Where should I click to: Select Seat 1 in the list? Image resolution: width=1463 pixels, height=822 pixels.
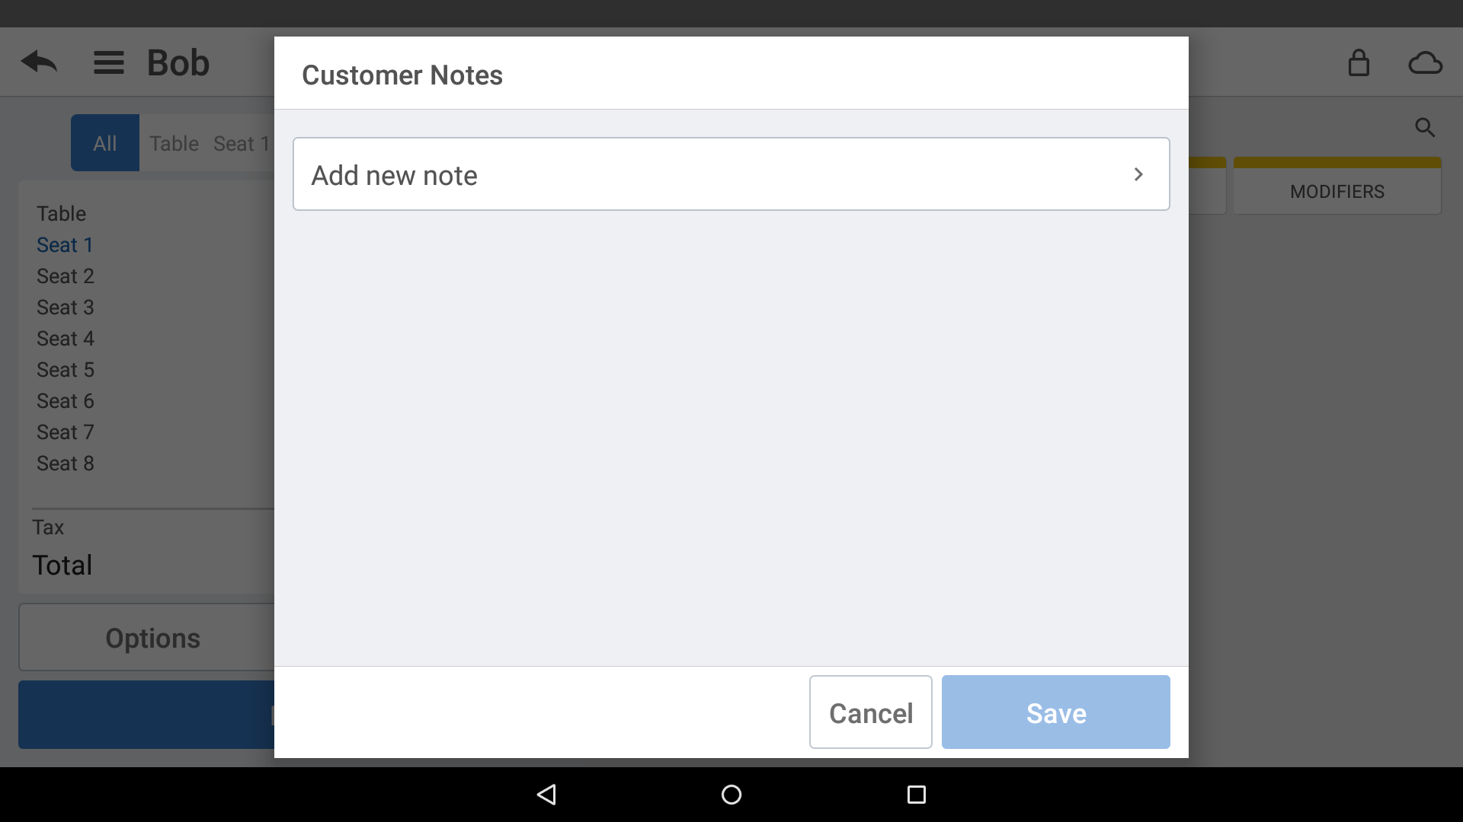click(66, 245)
